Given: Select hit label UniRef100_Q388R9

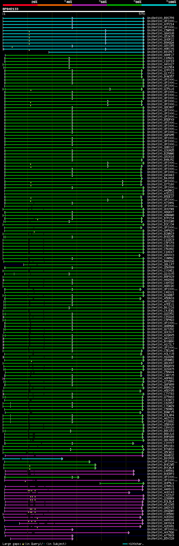Looking at the screenshot, I should pos(161,499).
